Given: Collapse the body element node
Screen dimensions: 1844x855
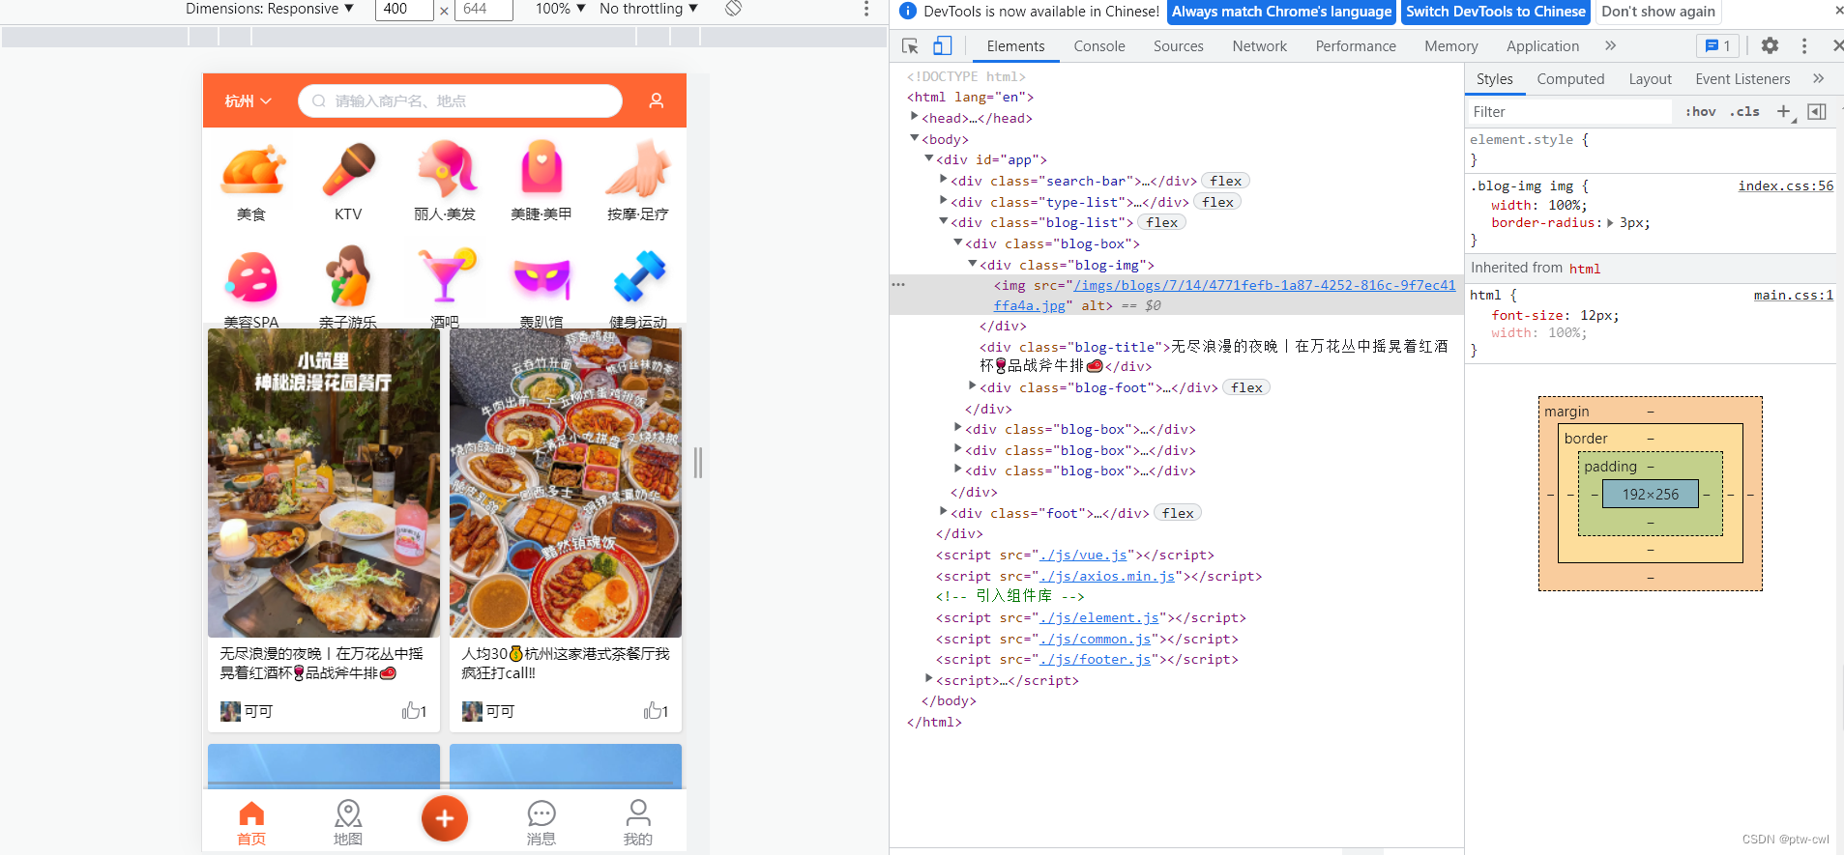Looking at the screenshot, I should coord(915,138).
